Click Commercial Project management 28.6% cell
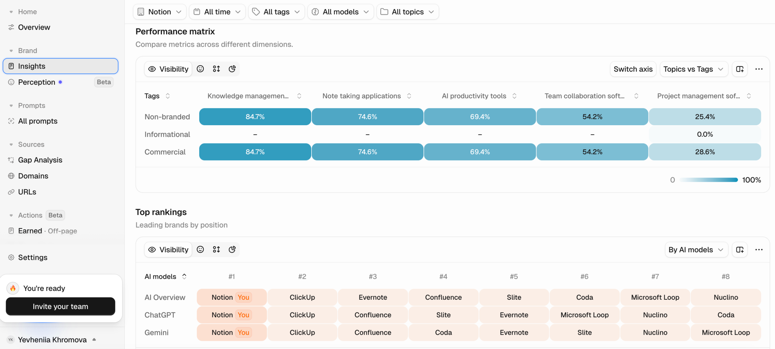 pos(705,152)
